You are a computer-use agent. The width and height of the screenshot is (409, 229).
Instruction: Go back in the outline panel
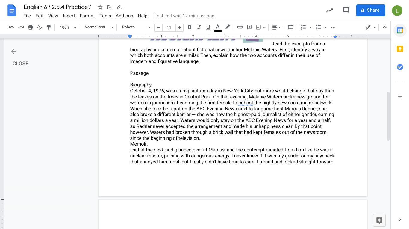14,52
